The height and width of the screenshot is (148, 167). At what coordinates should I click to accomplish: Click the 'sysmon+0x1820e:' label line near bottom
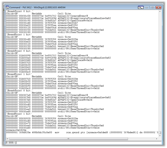[16, 130]
